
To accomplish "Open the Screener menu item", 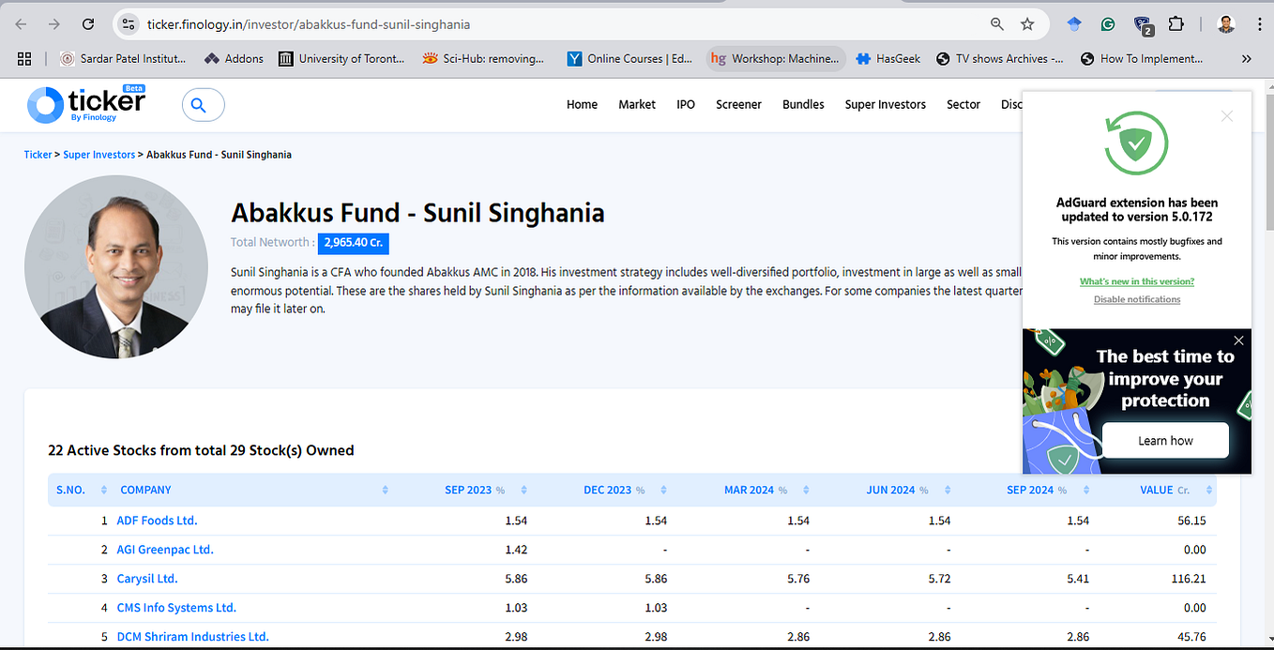I will click(738, 104).
